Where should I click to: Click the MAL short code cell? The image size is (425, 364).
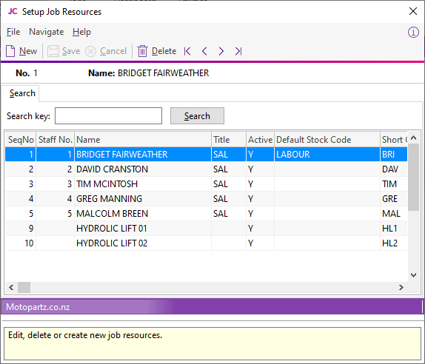[x=394, y=214]
